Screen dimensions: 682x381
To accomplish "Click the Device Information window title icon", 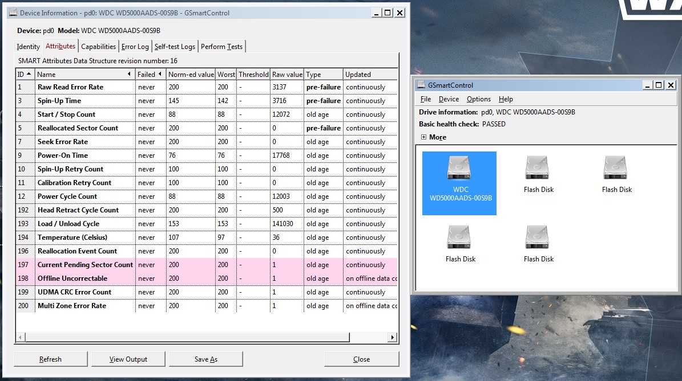I will pyautogui.click(x=13, y=13).
